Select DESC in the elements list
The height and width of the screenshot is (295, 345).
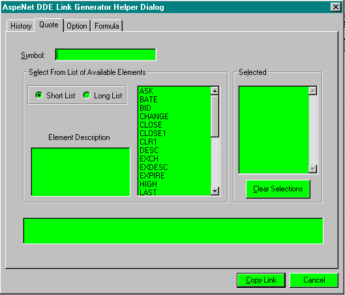point(175,150)
